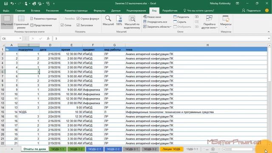
Task: Click the smiley feedback icon
Action: pos(267,11)
